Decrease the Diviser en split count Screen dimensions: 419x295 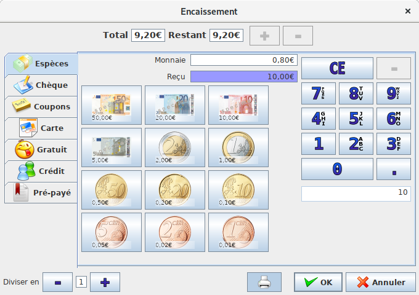[57, 282]
